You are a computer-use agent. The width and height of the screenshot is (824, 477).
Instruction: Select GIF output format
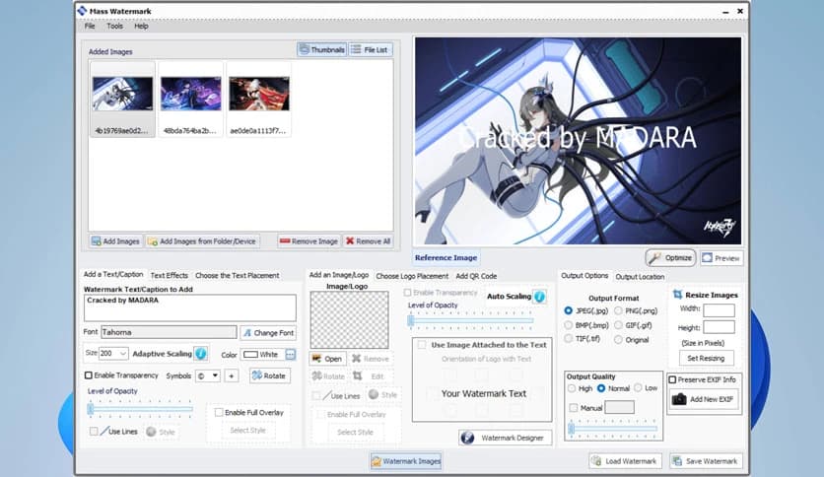[619, 325]
